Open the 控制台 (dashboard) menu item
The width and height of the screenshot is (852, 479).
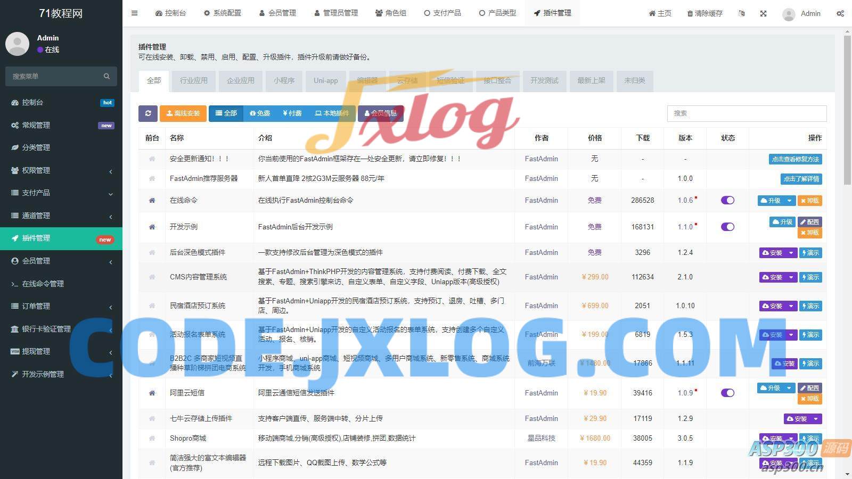tap(170, 13)
